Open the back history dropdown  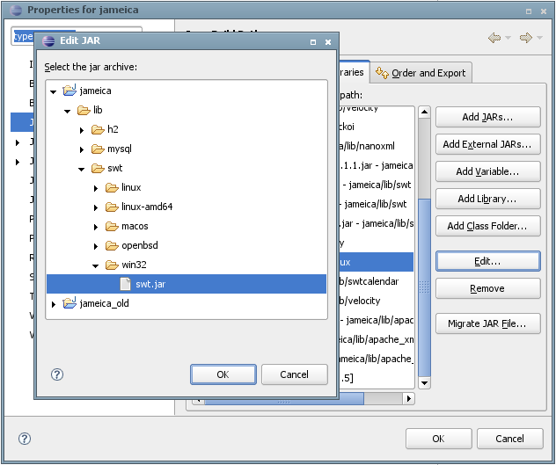tap(508, 38)
